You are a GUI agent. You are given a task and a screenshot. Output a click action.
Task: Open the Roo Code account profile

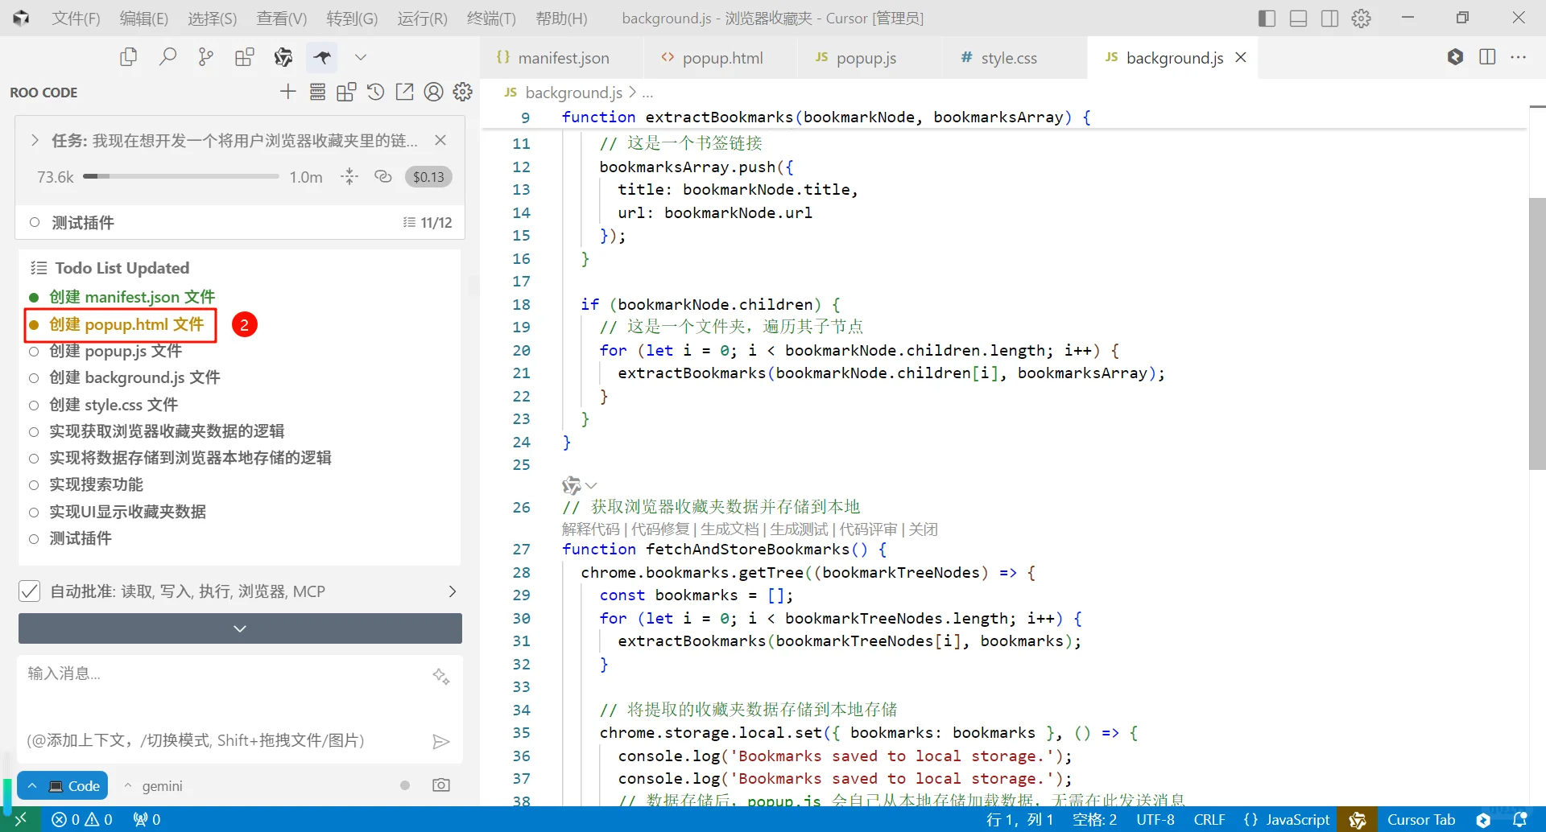[x=433, y=92]
